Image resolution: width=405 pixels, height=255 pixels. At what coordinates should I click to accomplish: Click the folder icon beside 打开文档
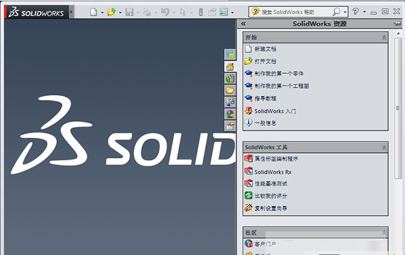click(x=249, y=61)
